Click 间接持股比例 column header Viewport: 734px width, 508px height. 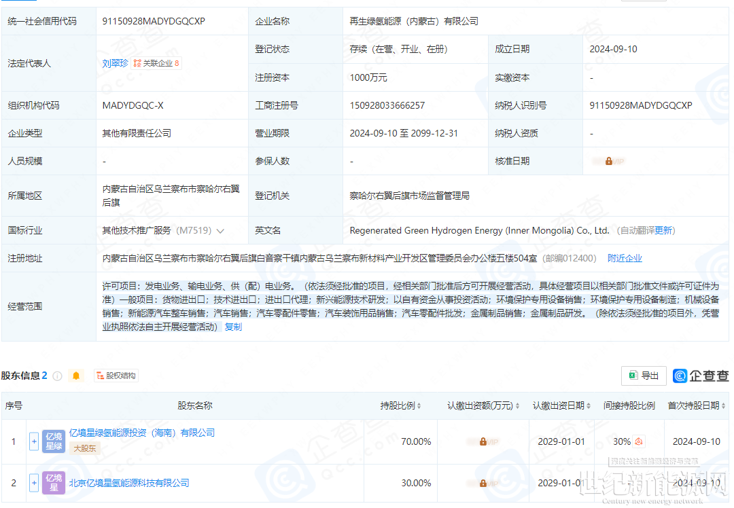pos(629,405)
